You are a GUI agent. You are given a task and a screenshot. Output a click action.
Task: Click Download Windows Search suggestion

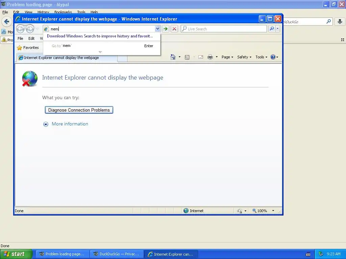pyautogui.click(x=100, y=36)
